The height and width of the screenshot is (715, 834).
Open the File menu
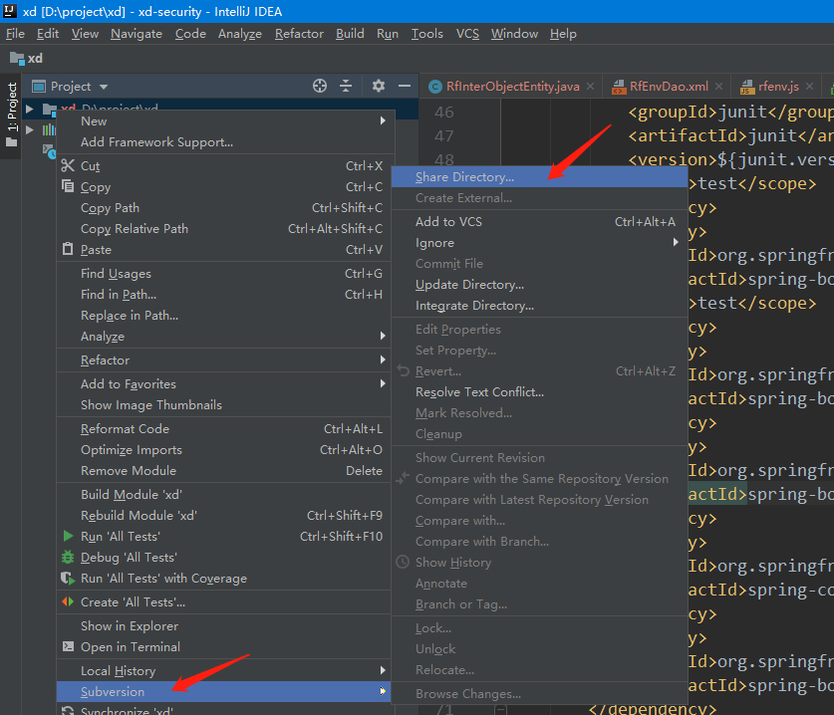pos(15,34)
